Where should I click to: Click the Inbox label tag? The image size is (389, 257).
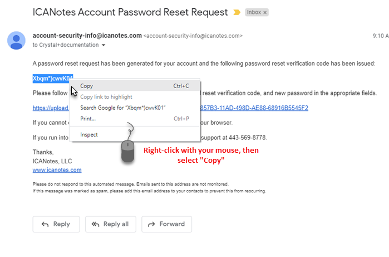coord(254,12)
